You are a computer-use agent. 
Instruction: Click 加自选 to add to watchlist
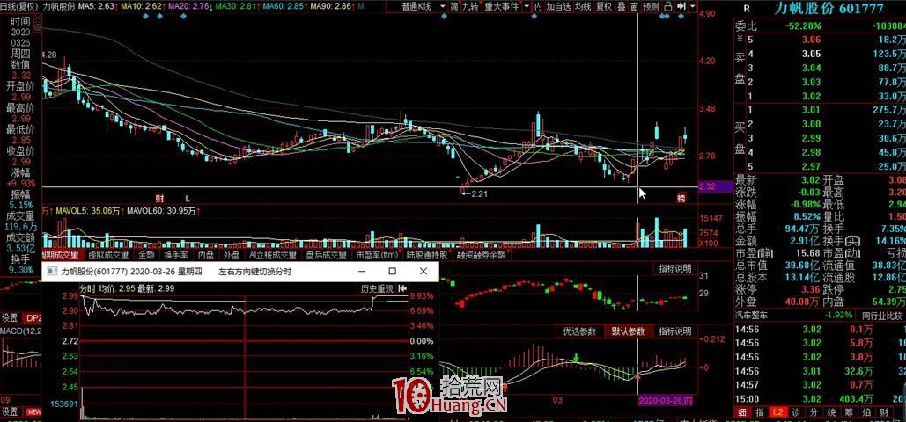(559, 6)
